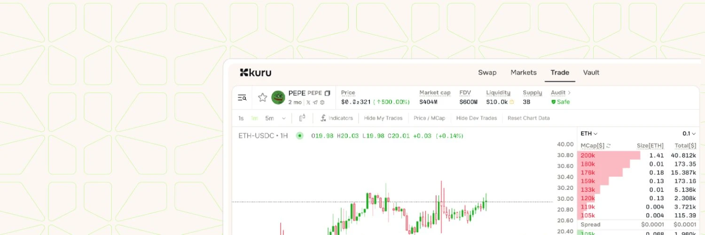705x235 pixels.
Task: Copy the PEPE token address
Action: pyautogui.click(x=328, y=93)
